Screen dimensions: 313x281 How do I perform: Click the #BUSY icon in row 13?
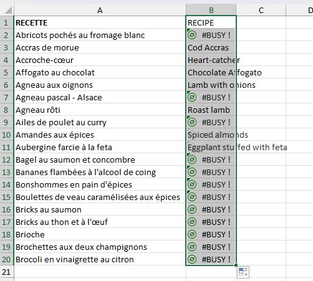[x=192, y=172]
